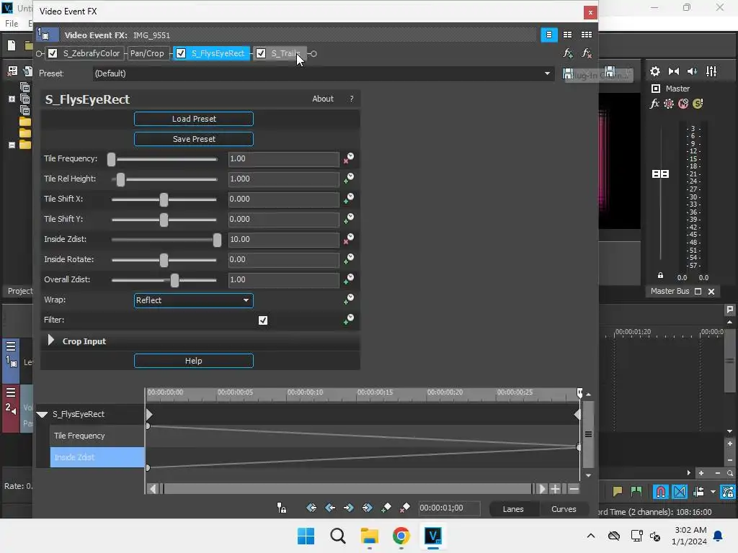Select the Inside Zdist keyframe lane
Screen dimensions: 738x553
(x=97, y=457)
